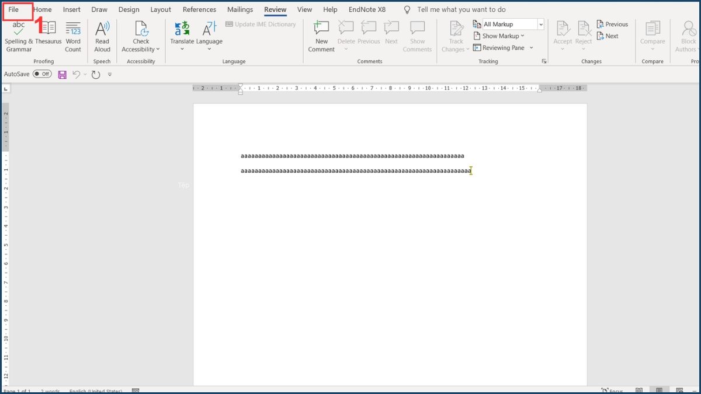Open the All Markup display dropdown
Image resolution: width=701 pixels, height=394 pixels.
coord(540,23)
